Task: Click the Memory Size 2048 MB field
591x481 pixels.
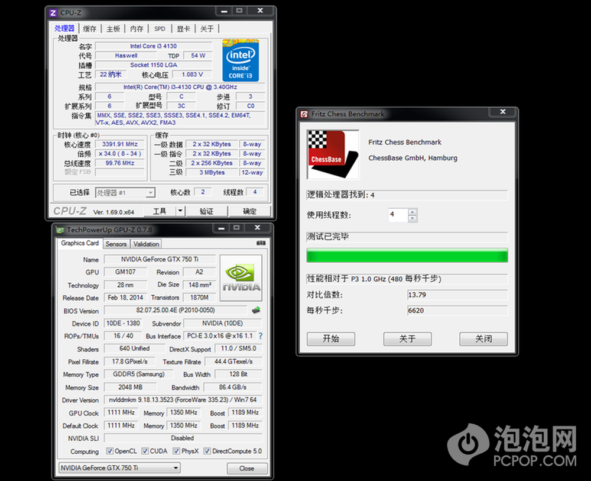Action: click(130, 387)
